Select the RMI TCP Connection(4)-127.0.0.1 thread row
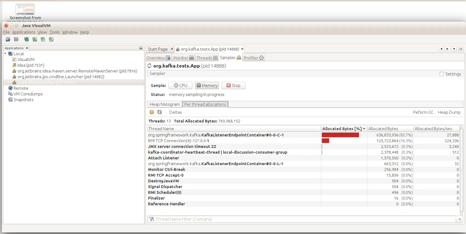 tap(303, 141)
